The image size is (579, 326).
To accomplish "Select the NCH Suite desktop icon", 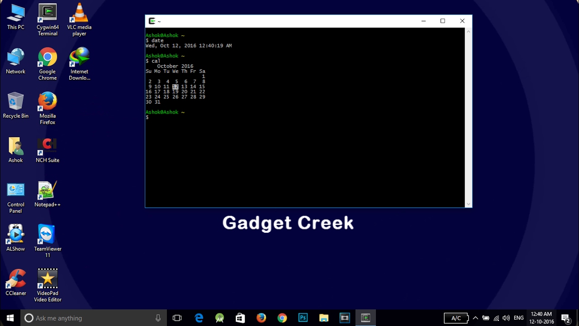I will tap(47, 150).
